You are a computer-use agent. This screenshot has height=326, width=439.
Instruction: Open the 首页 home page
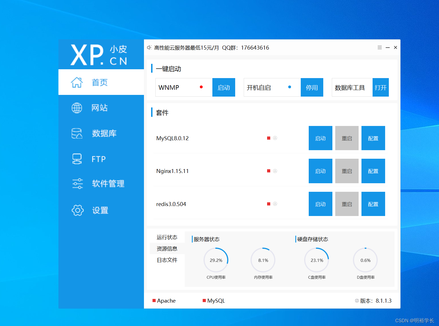101,82
